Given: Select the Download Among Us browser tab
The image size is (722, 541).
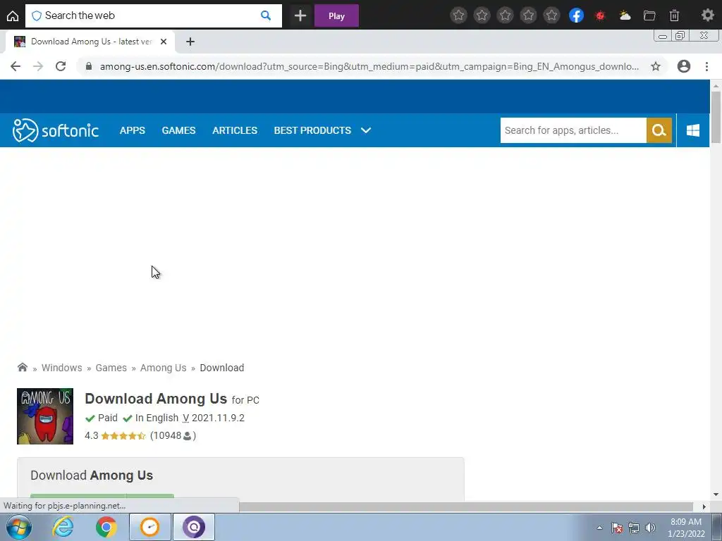Looking at the screenshot, I should (x=90, y=42).
